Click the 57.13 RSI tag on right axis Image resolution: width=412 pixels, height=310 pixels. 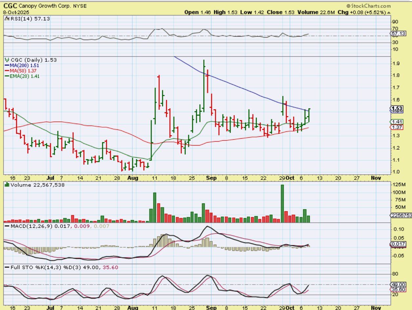pyautogui.click(x=399, y=34)
